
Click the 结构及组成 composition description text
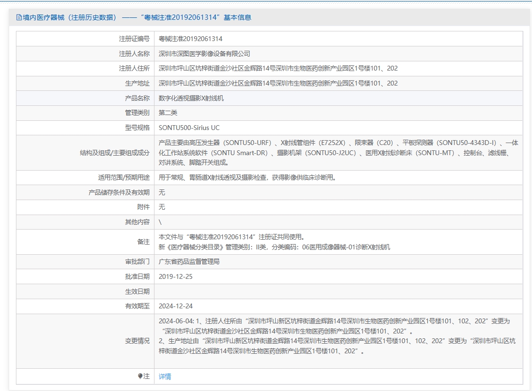(338, 153)
